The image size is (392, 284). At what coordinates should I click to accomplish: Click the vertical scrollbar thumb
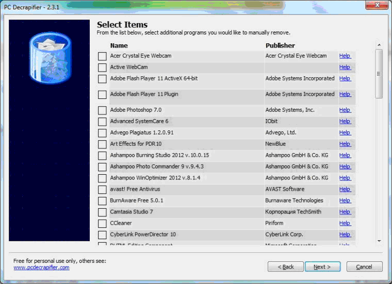379,74
